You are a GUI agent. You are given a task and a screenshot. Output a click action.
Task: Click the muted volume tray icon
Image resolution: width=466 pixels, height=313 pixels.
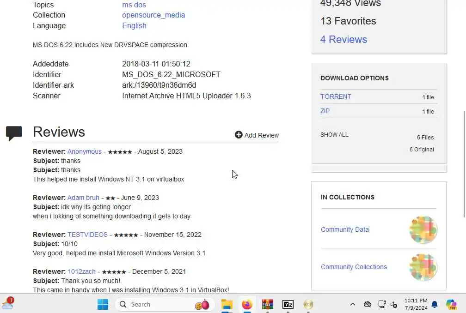pos(394,304)
